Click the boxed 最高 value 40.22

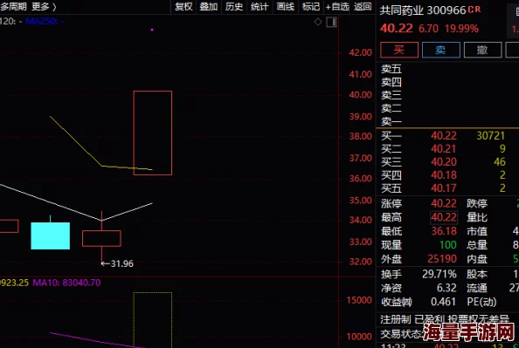click(x=444, y=217)
